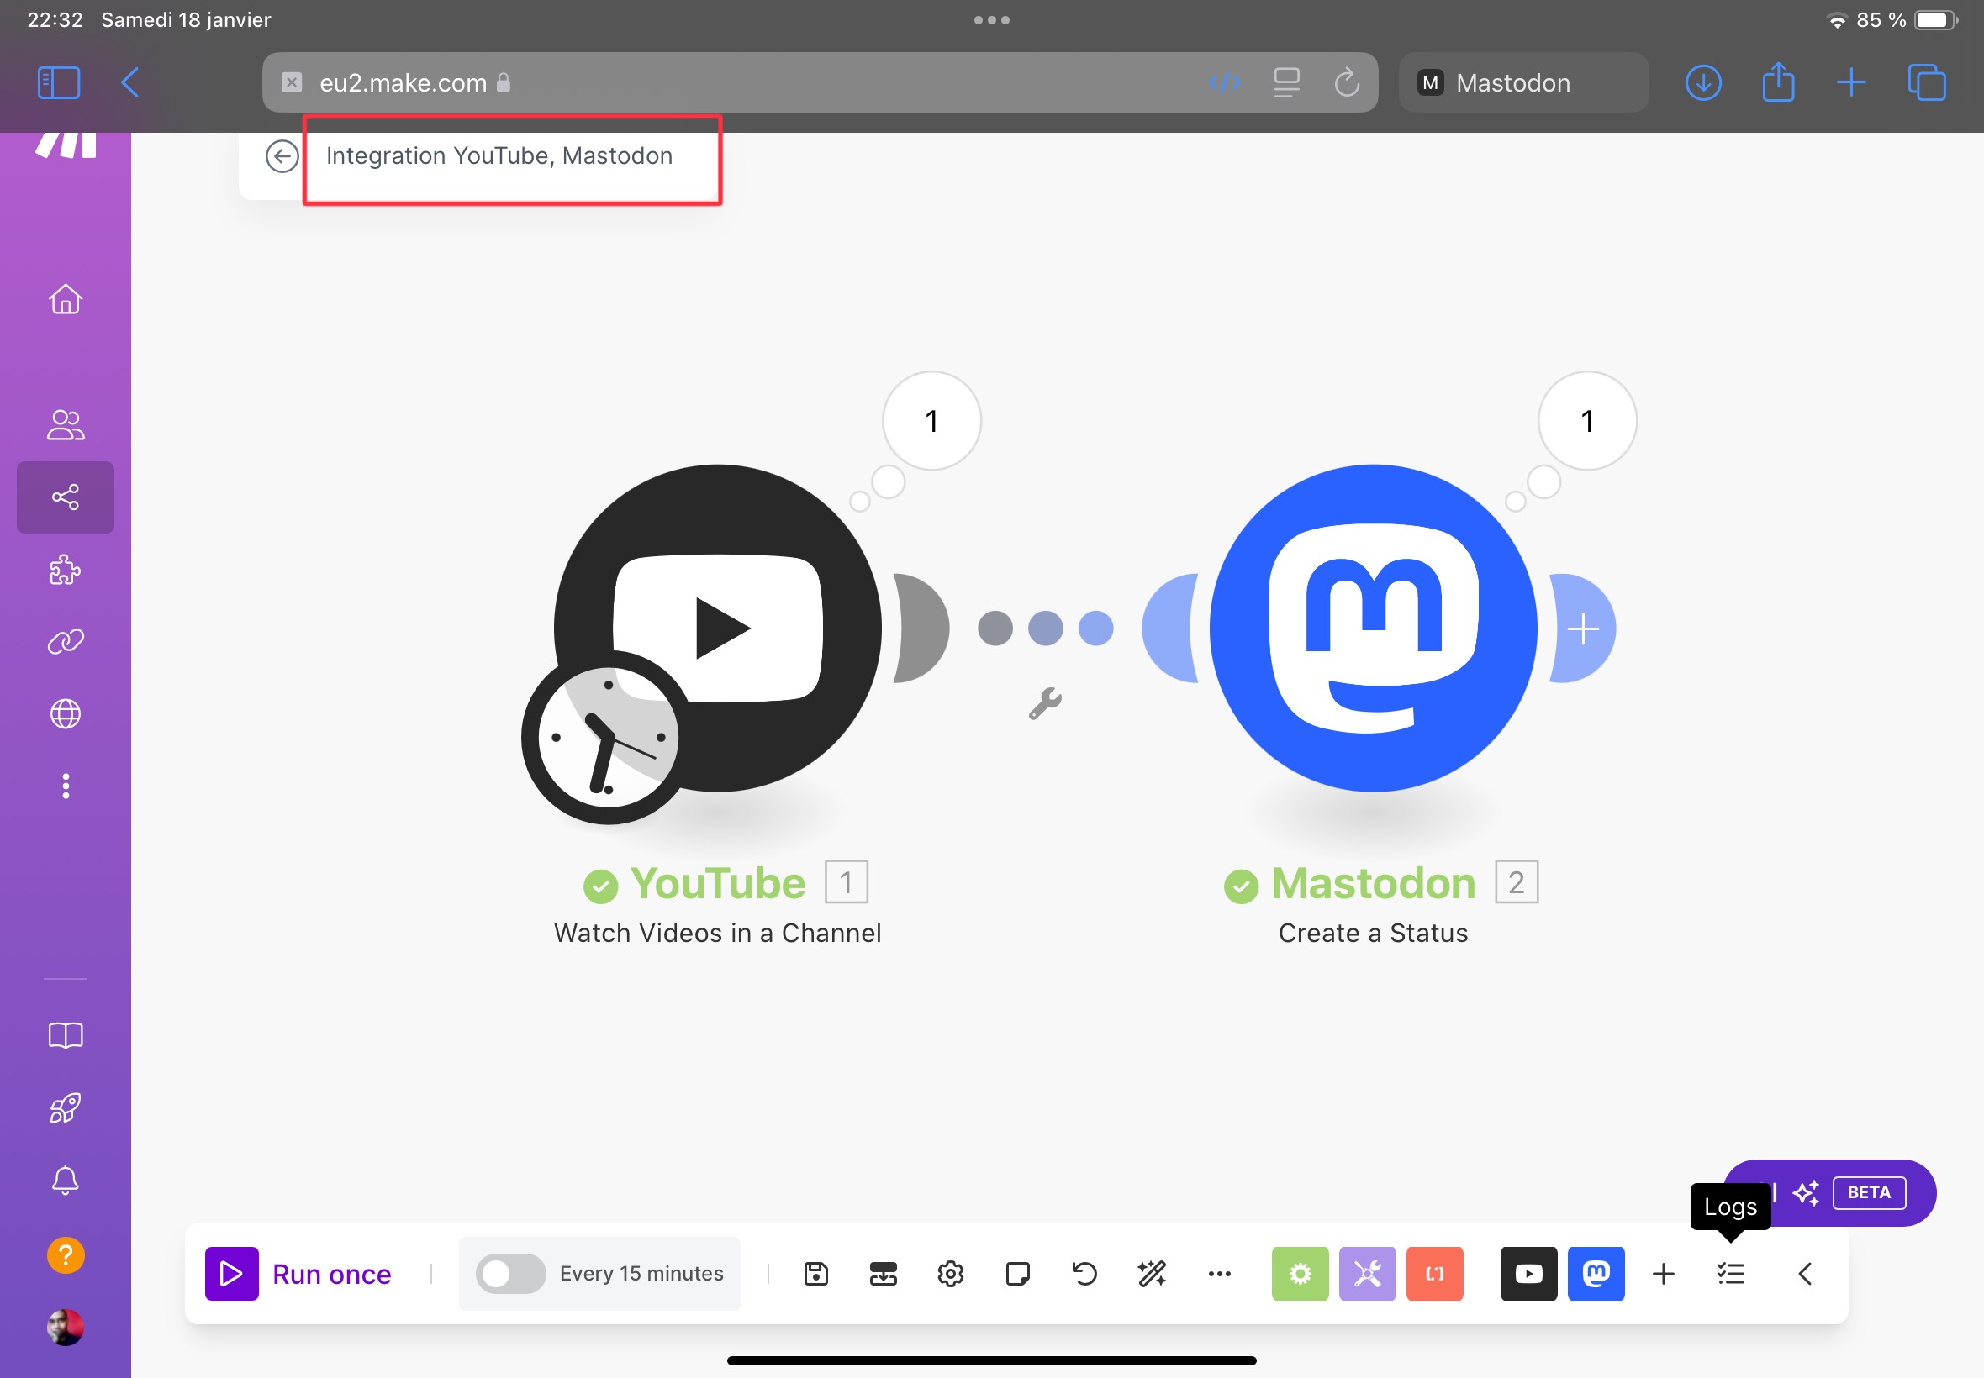
Task: Click the back arrow navigation button
Action: tap(282, 155)
